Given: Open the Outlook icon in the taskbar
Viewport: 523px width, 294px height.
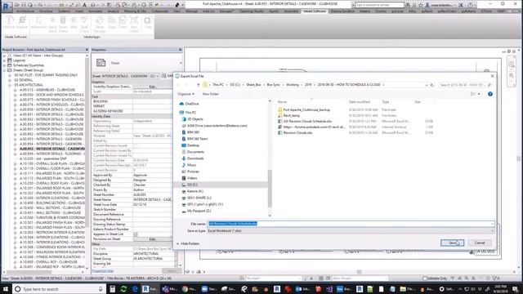Looking at the screenshot, I should [299, 289].
